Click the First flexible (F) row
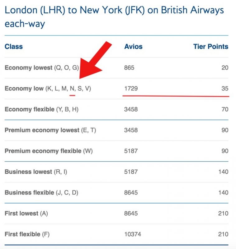The image size is (236, 249). tap(116, 234)
